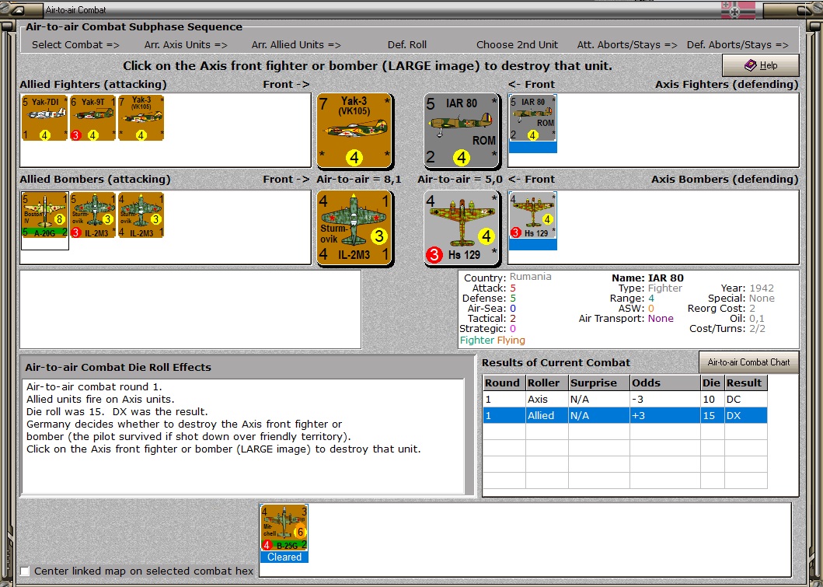Select the small Yak-9T fighter counter
This screenshot has width=823, height=587.
point(93,118)
